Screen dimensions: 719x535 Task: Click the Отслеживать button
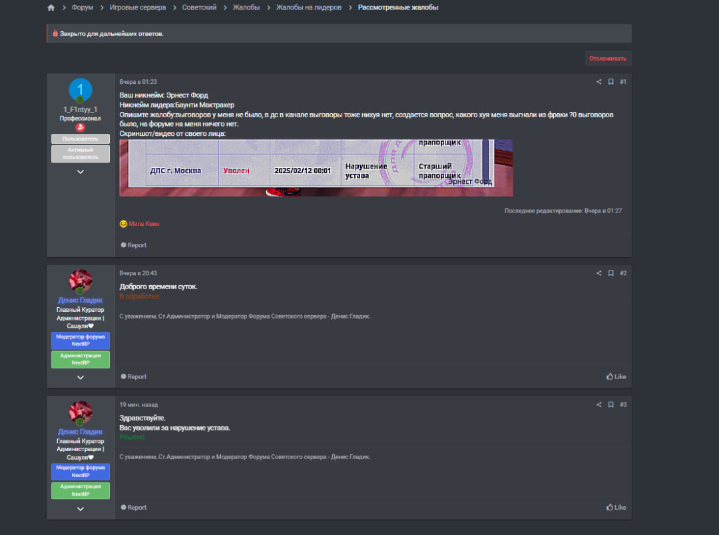[607, 59]
